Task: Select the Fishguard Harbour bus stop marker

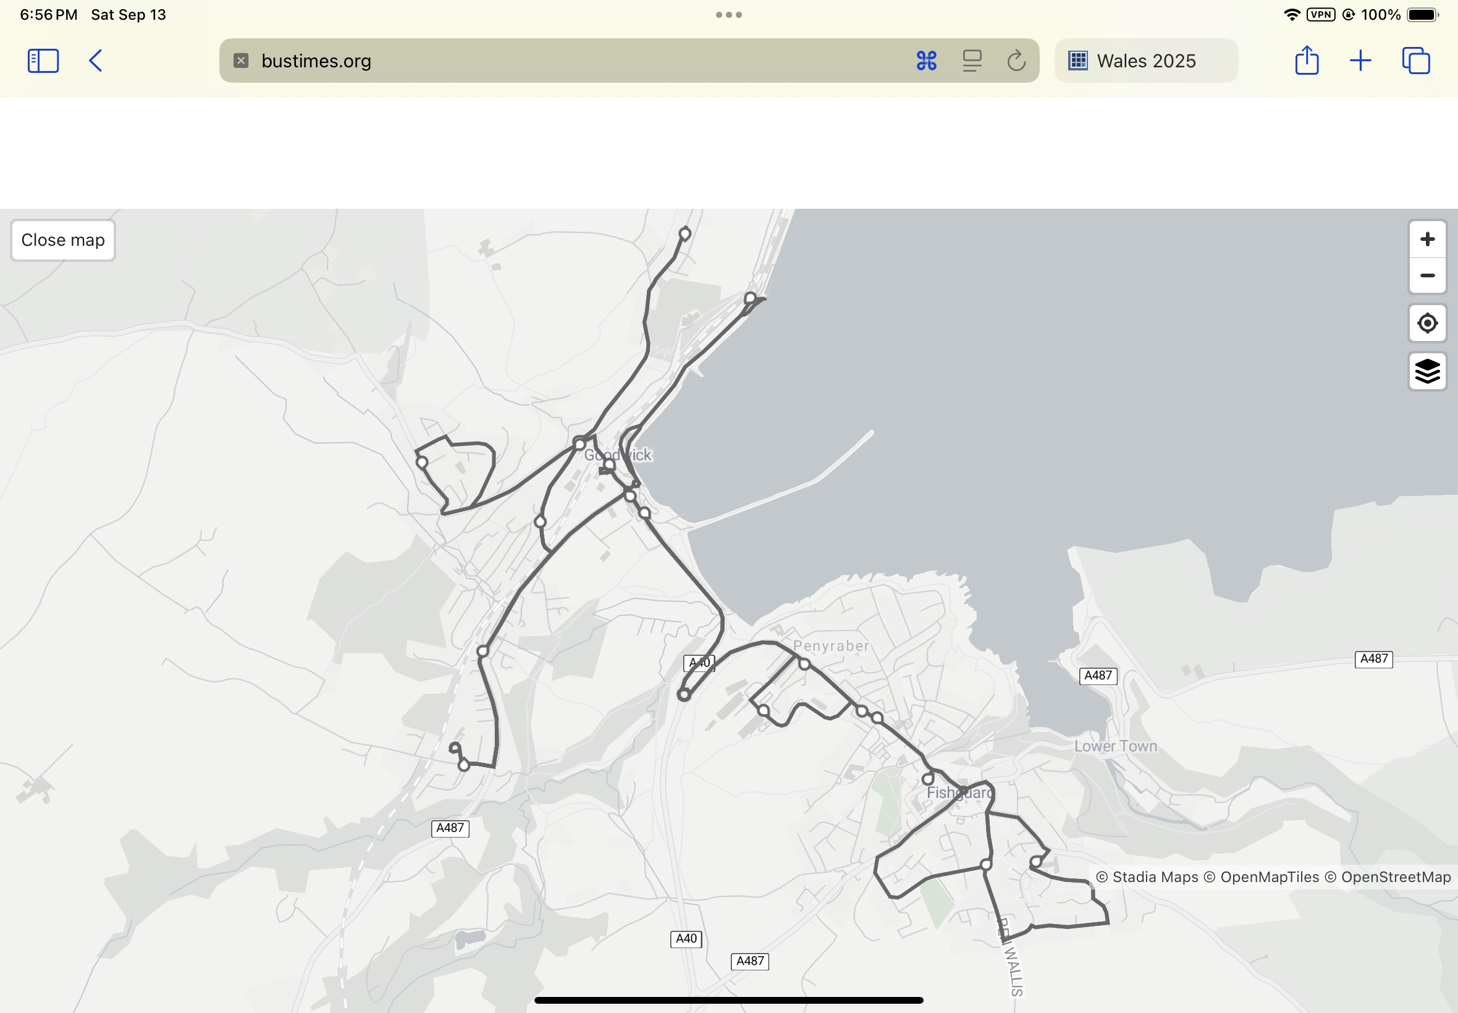Action: tap(749, 298)
